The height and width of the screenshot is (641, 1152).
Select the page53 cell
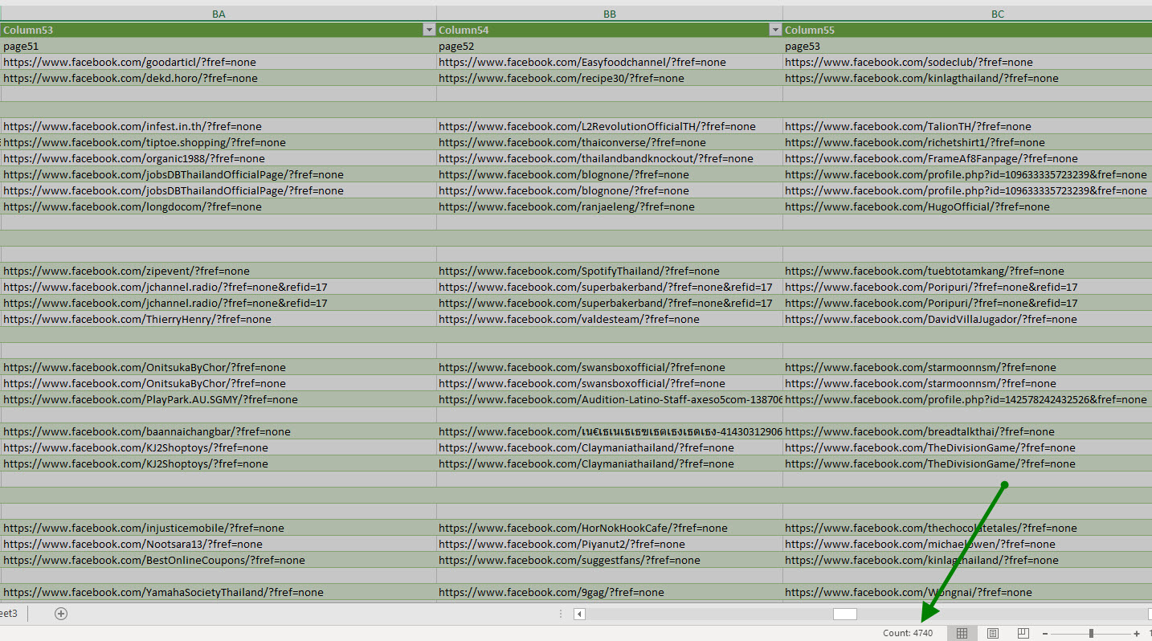tap(967, 46)
